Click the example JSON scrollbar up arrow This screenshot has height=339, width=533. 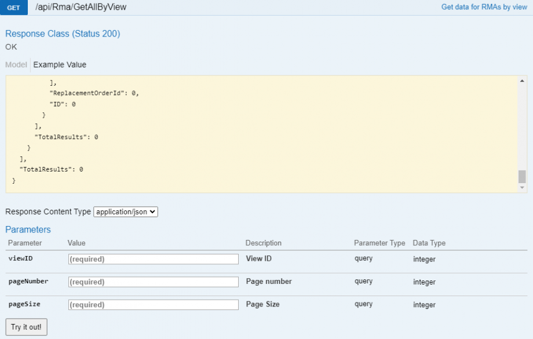tap(522, 81)
